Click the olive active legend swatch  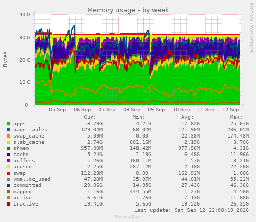click(9, 198)
